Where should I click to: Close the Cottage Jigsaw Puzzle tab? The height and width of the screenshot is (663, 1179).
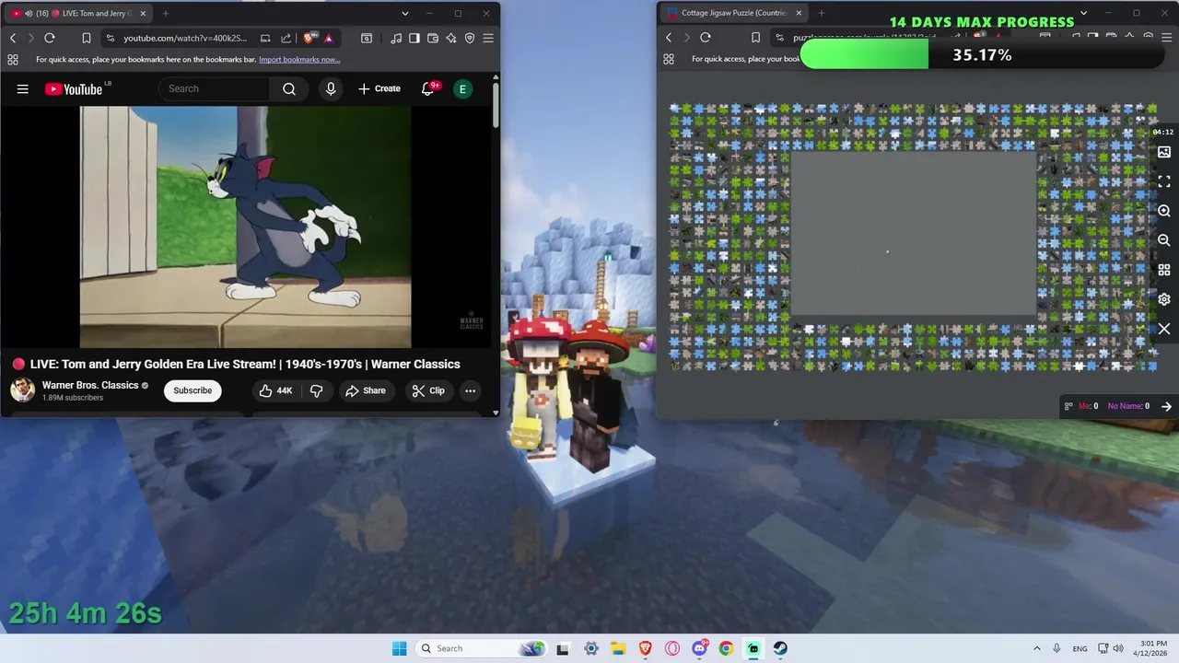click(x=799, y=13)
